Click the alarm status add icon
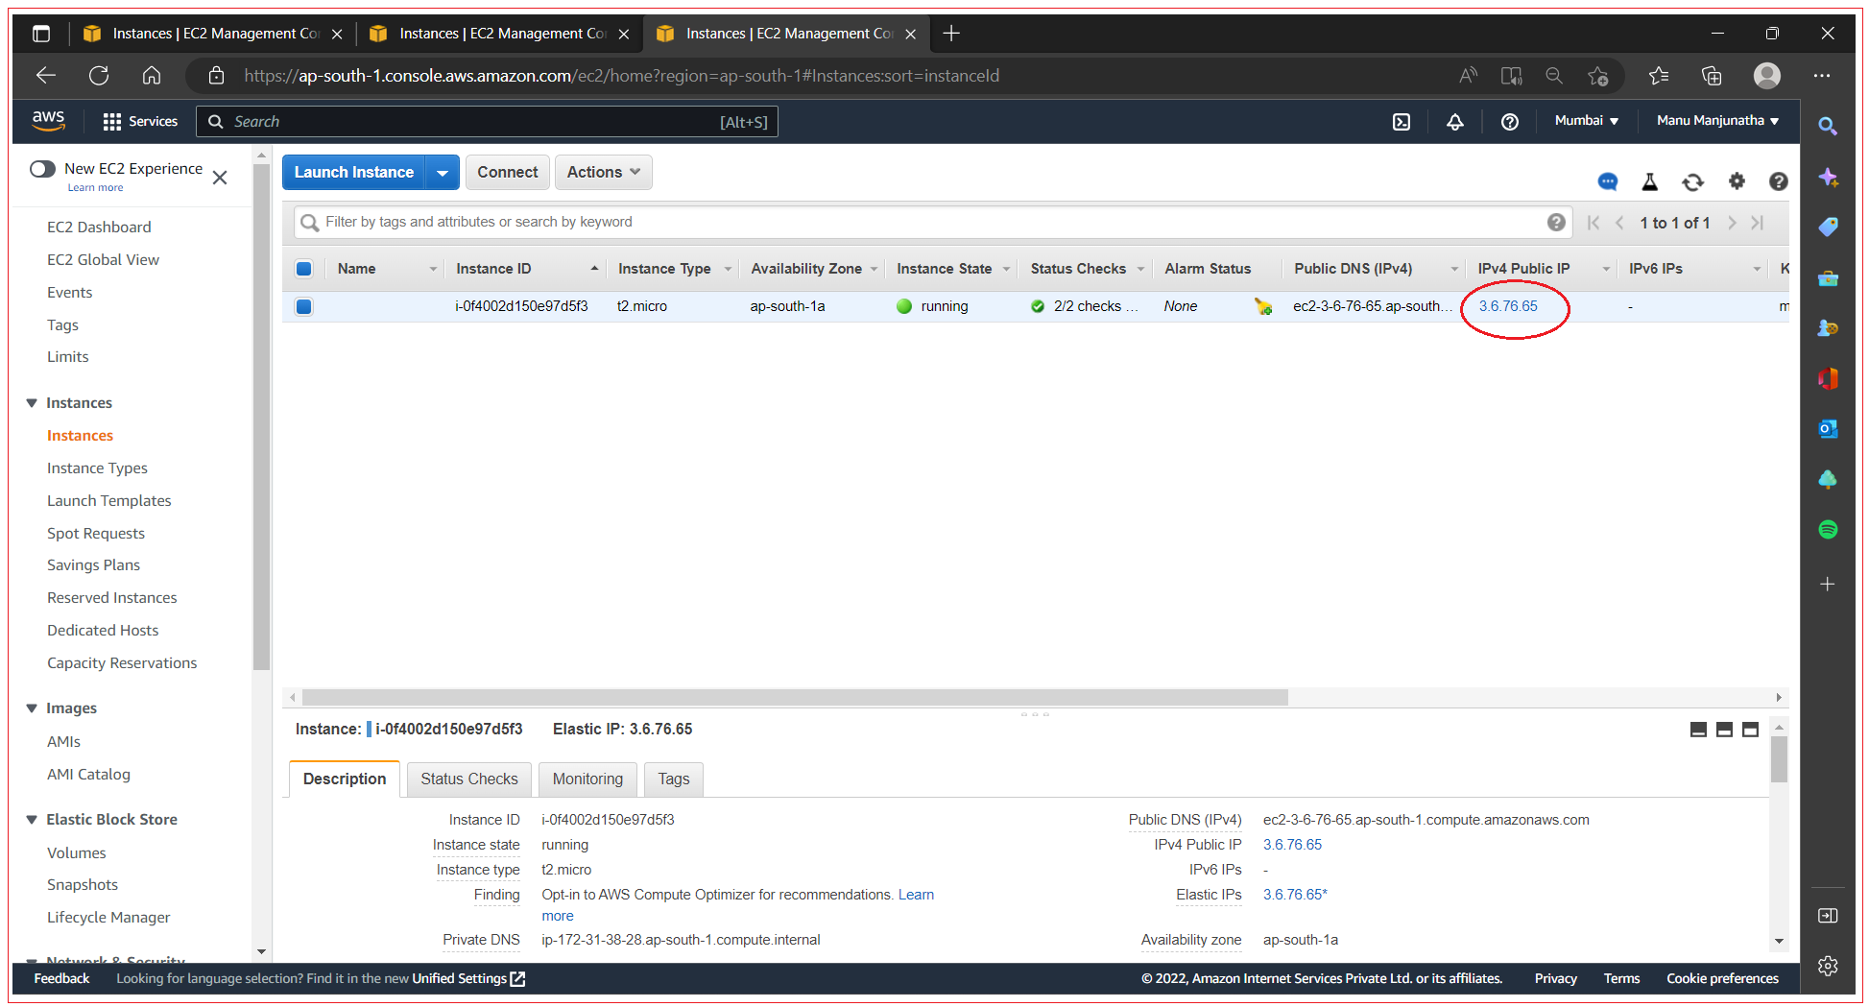The width and height of the screenshot is (1869, 1007). 1263,306
